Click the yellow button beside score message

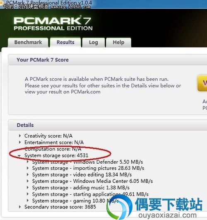[x=202, y=83]
